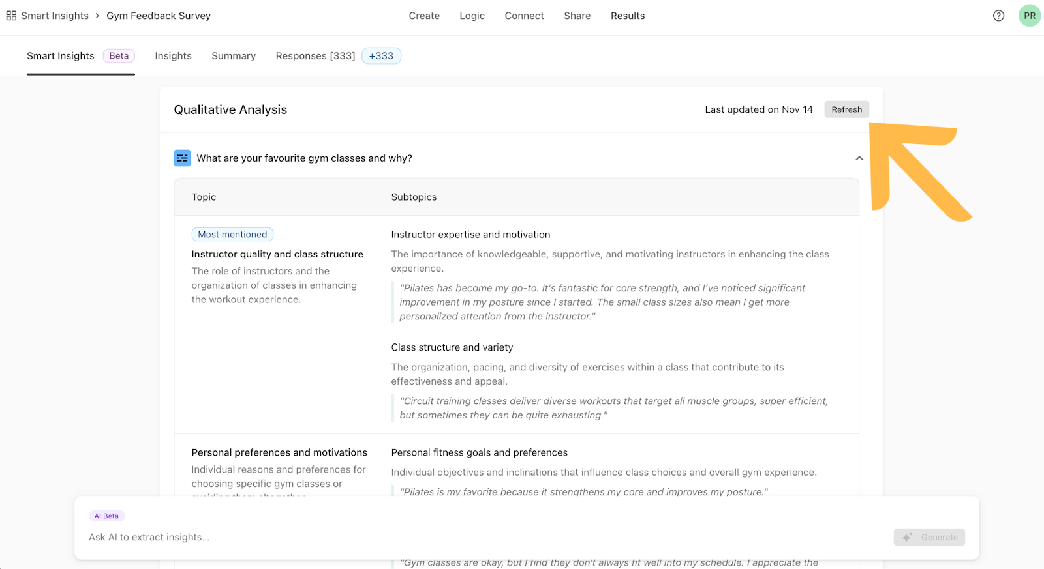Click the sparkle icon on Generate
Screen dimensions: 1044x569
pyautogui.click(x=907, y=538)
